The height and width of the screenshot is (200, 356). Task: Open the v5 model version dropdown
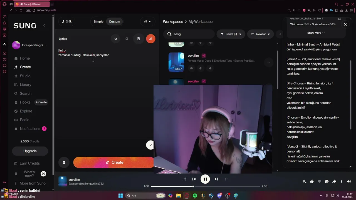pos(147,21)
